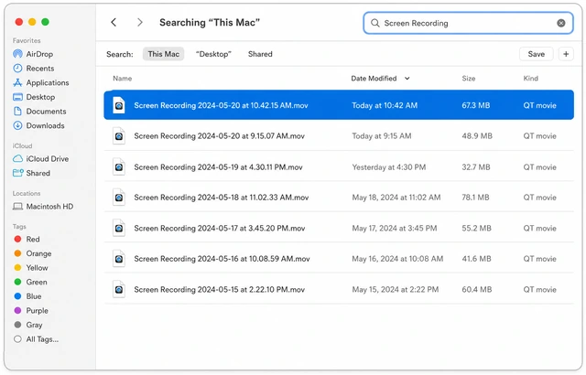Viewport: 586px width, 375px height.
Task: Click the Save search button
Action: (537, 54)
